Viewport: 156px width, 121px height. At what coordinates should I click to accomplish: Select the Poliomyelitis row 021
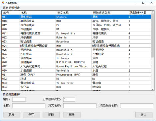pyautogui.click(x=77, y=33)
